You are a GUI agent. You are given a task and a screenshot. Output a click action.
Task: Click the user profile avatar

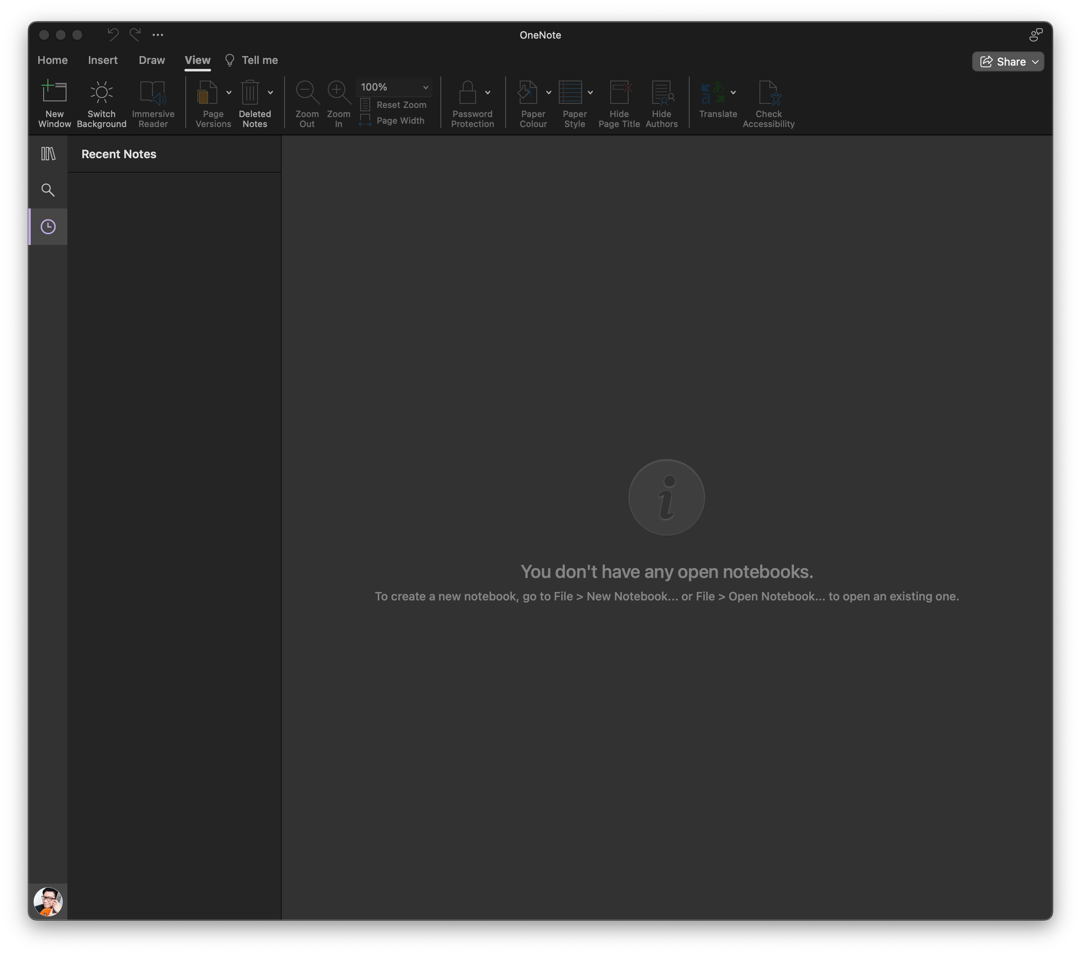[48, 901]
